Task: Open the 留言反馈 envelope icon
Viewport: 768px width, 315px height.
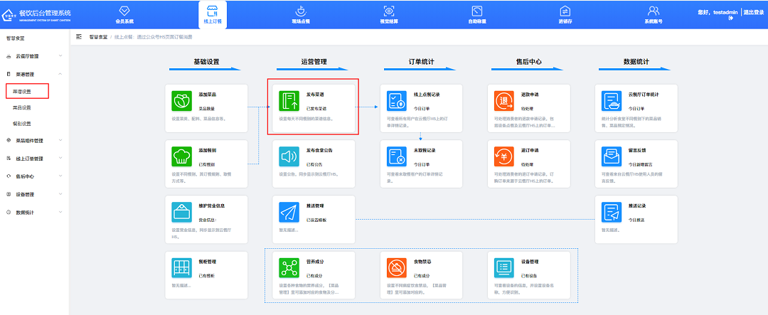Action: click(612, 155)
